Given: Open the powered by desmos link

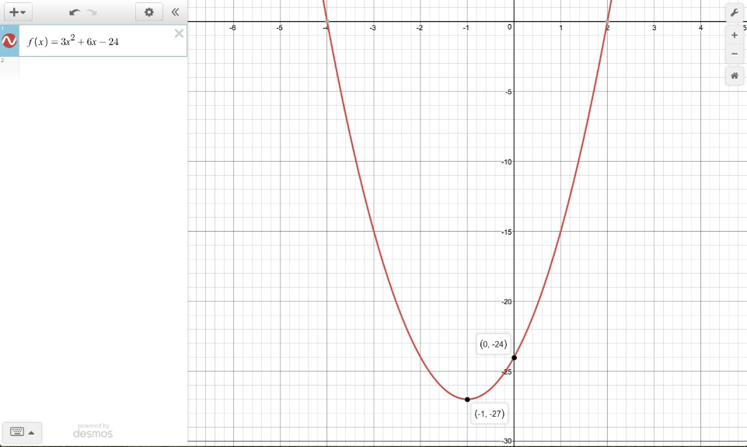Looking at the screenshot, I should [93, 431].
